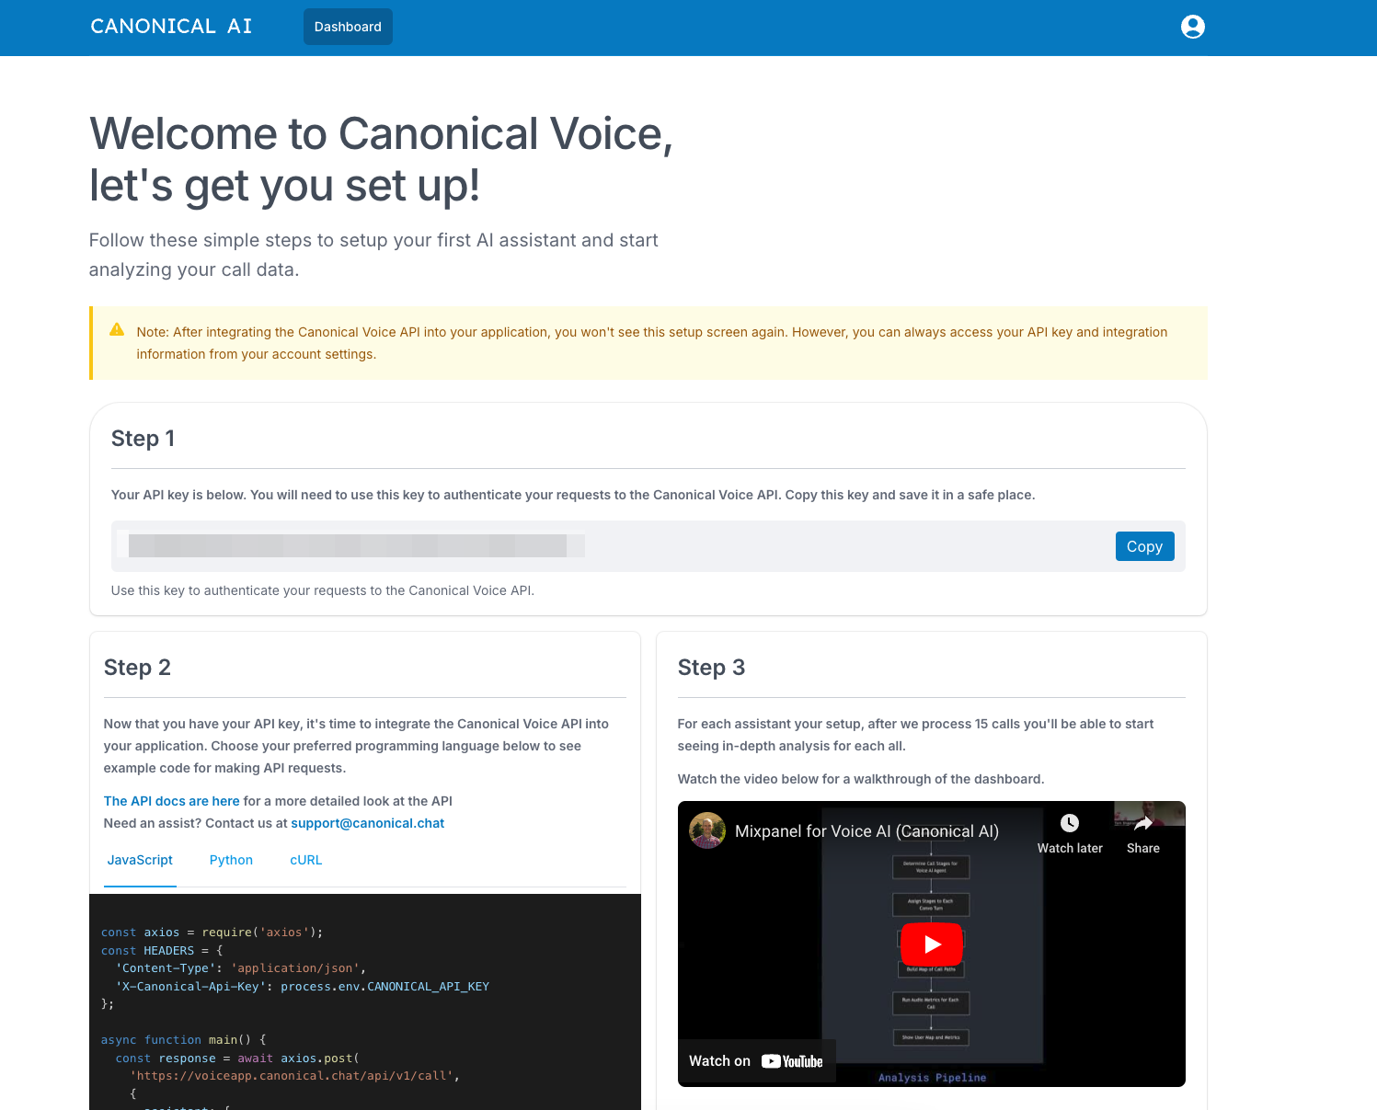Click the yellow warning triangle icon

(117, 330)
